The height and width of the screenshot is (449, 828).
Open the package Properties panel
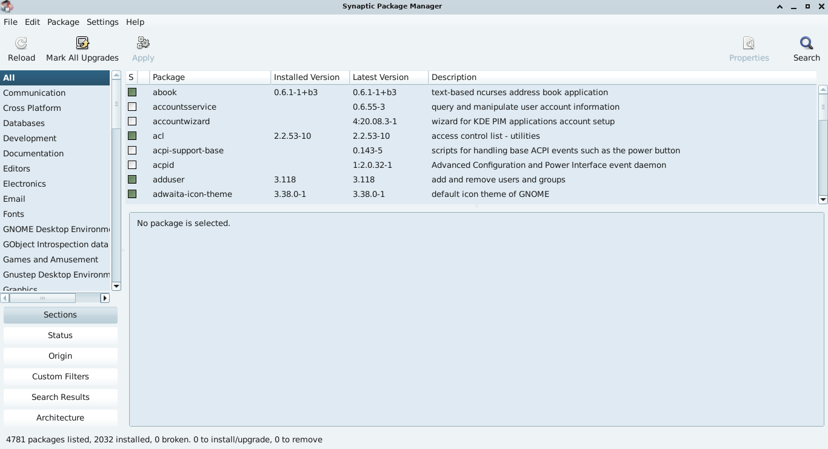[749, 48]
